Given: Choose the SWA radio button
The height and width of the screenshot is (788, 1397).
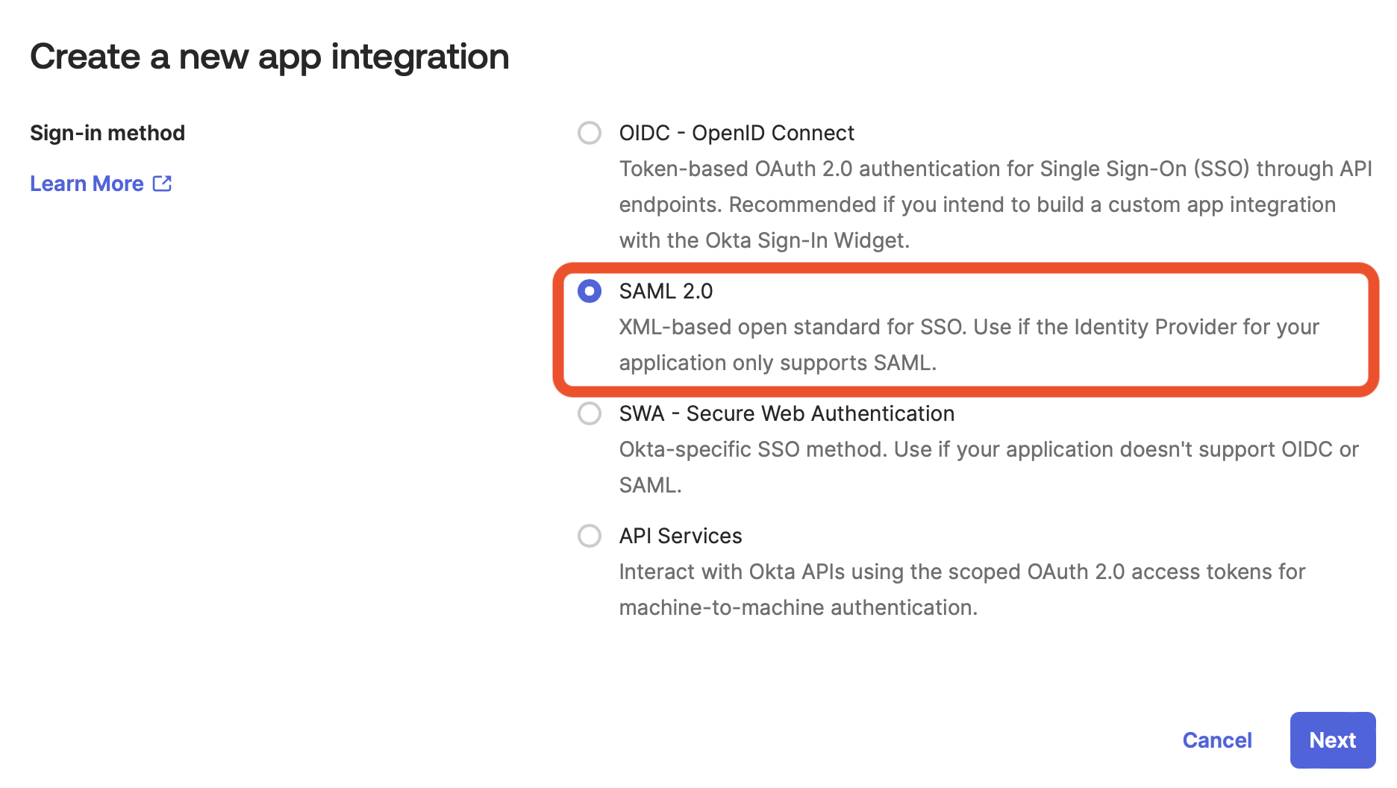Looking at the screenshot, I should point(590,413).
